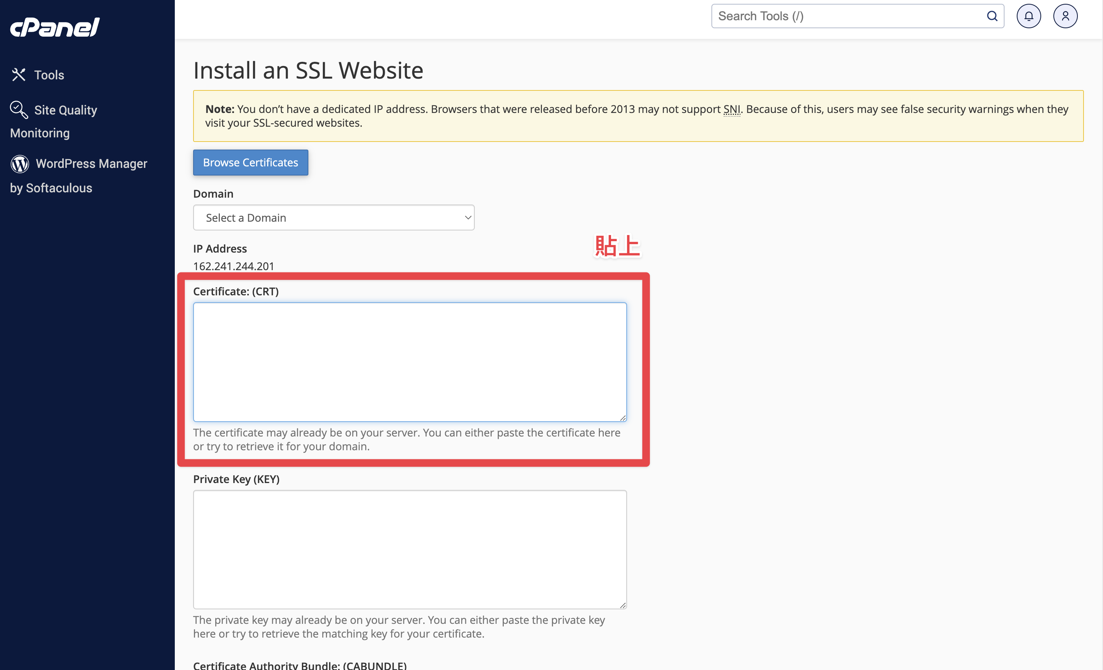Screen dimensions: 1103x670
Task: Click the Domain dropdown chevron arrow
Action: pos(468,217)
